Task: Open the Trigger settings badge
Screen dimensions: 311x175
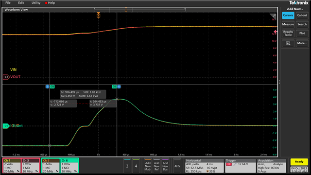Action: (241, 166)
